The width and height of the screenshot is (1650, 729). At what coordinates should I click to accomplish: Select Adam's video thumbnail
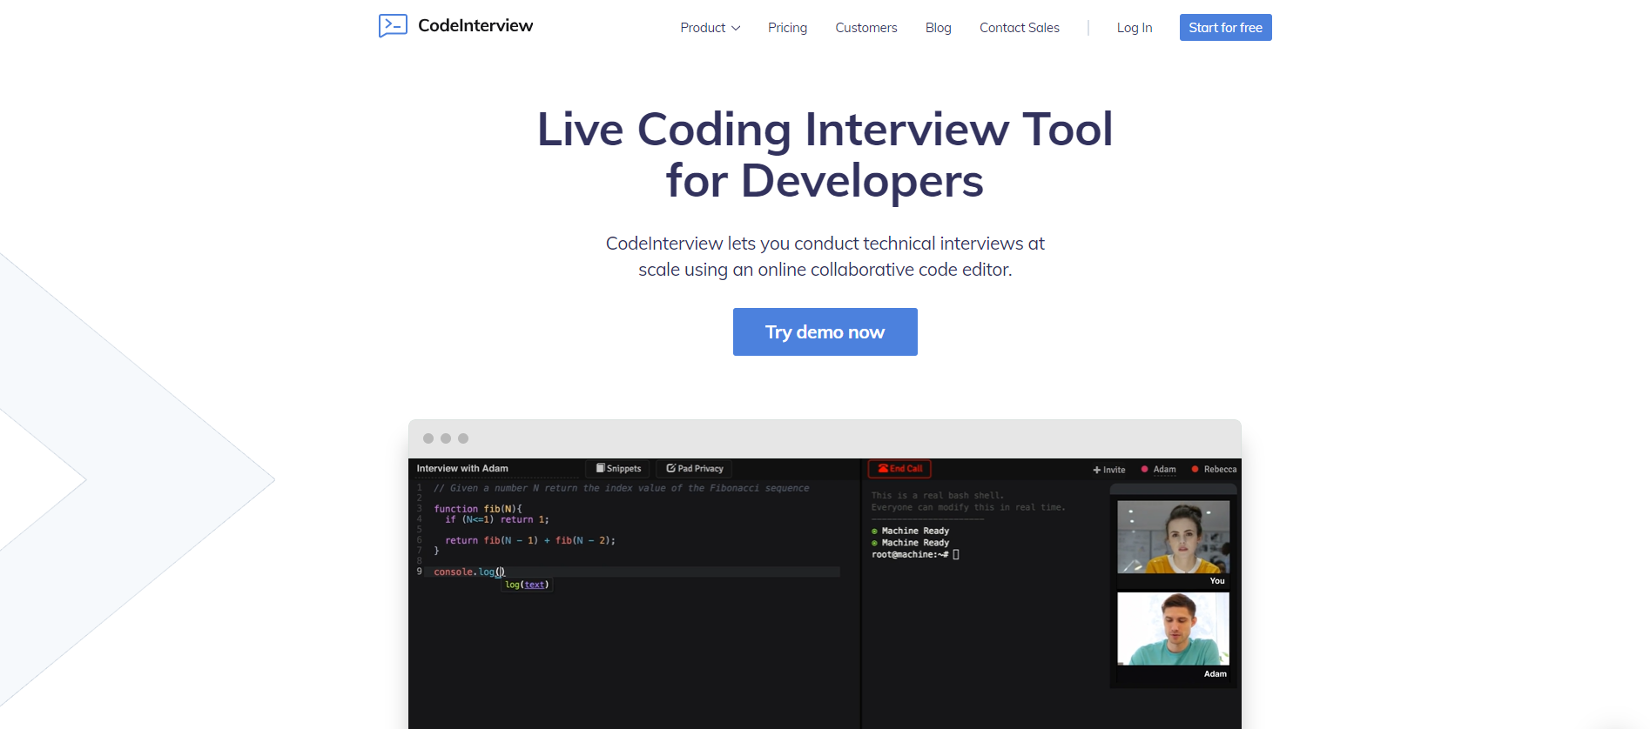click(1173, 629)
